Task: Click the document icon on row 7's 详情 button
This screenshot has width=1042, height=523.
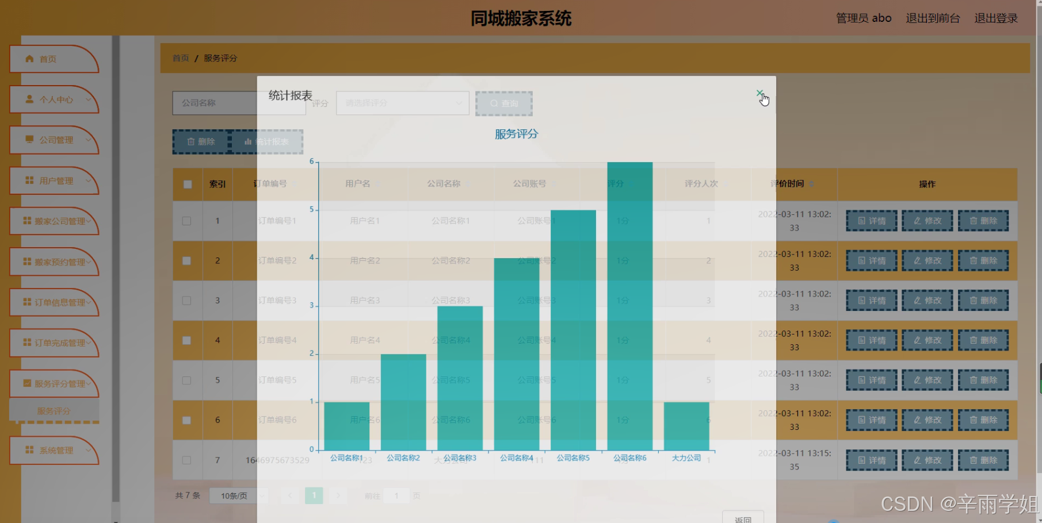Action: tap(862, 460)
